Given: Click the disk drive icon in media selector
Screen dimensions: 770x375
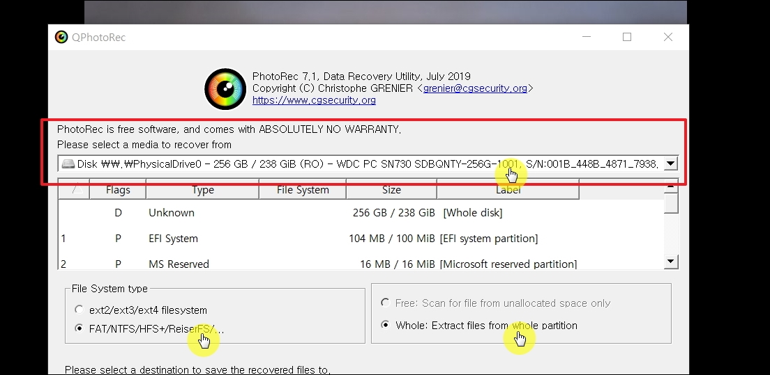Looking at the screenshot, I should pos(68,164).
